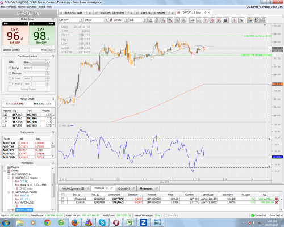Tick the Slippage checkbox
The width and height of the screenshot is (284, 227).
(10, 73)
